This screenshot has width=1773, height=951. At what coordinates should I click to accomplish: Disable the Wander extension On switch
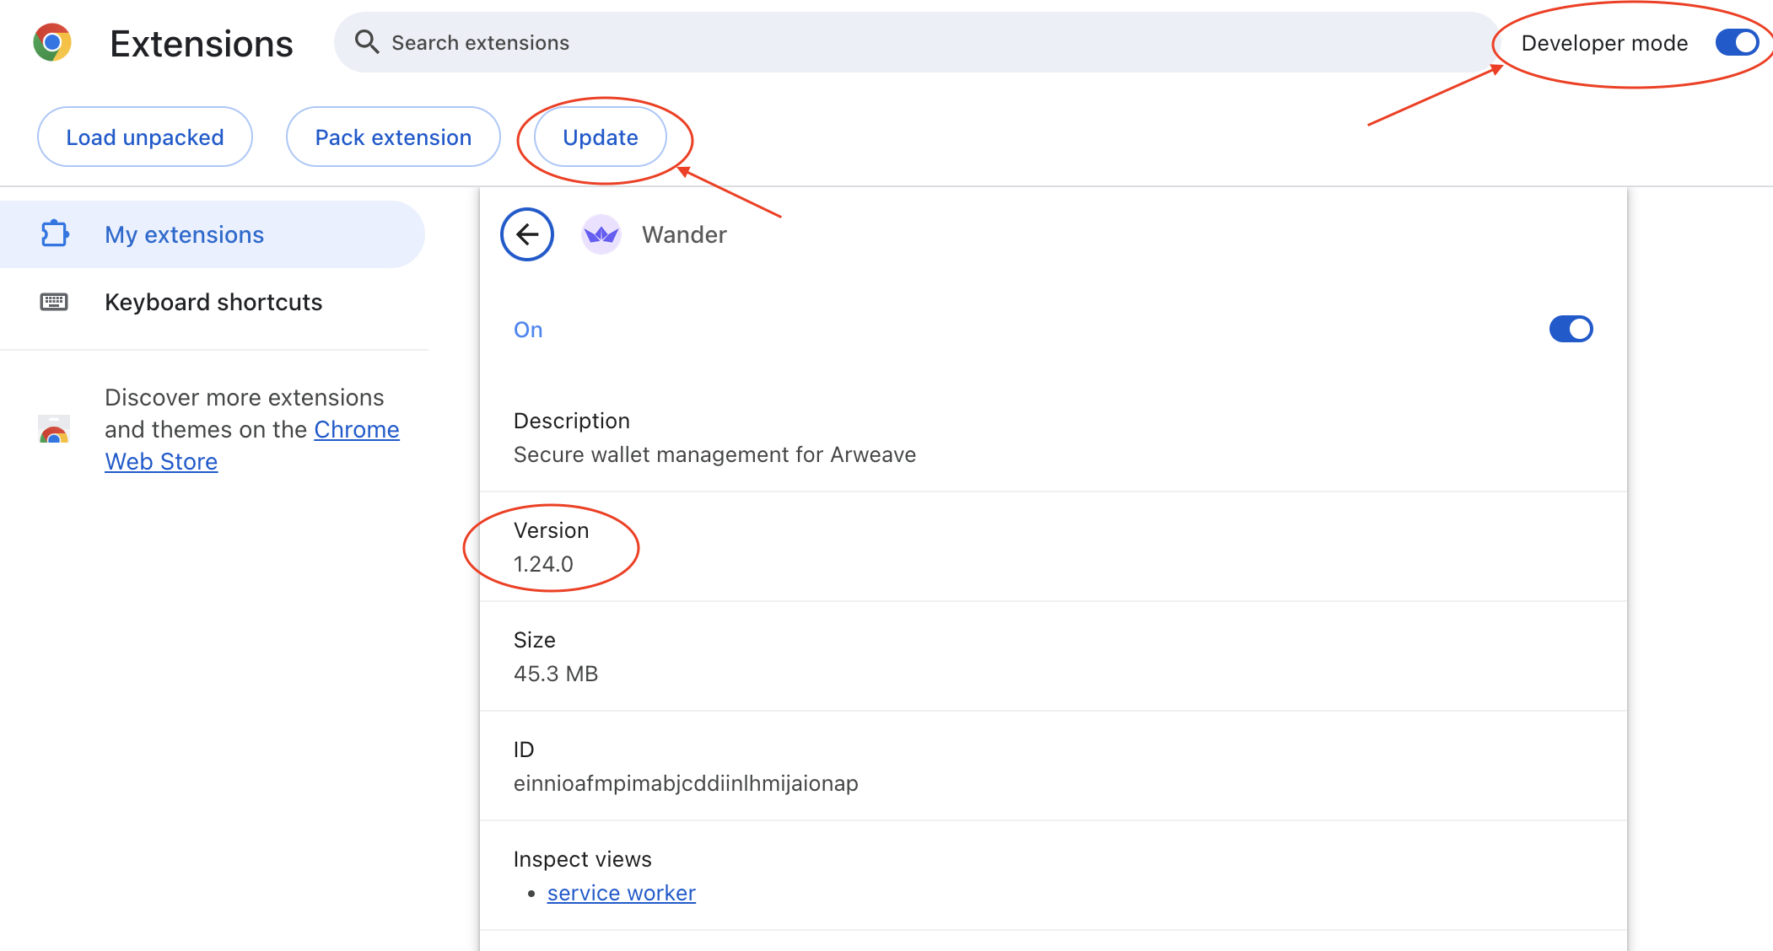click(1571, 329)
